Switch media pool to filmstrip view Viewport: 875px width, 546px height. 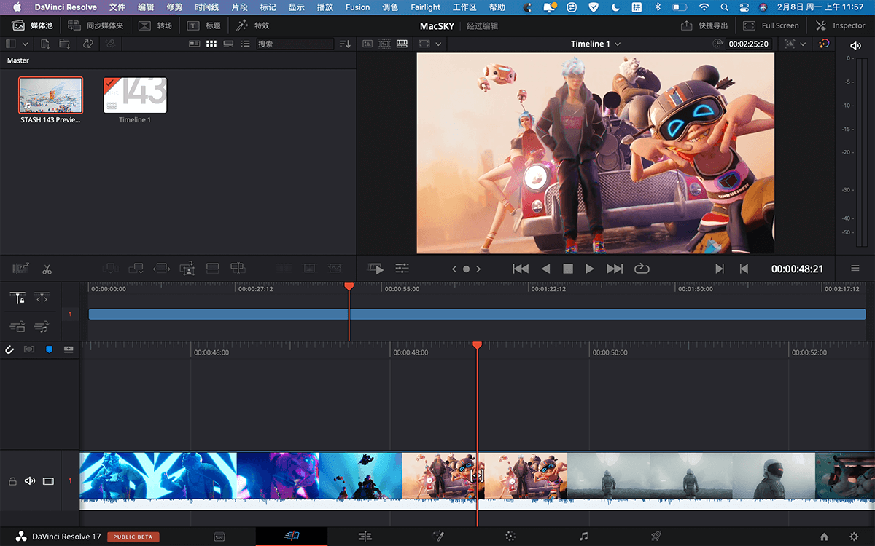[228, 44]
